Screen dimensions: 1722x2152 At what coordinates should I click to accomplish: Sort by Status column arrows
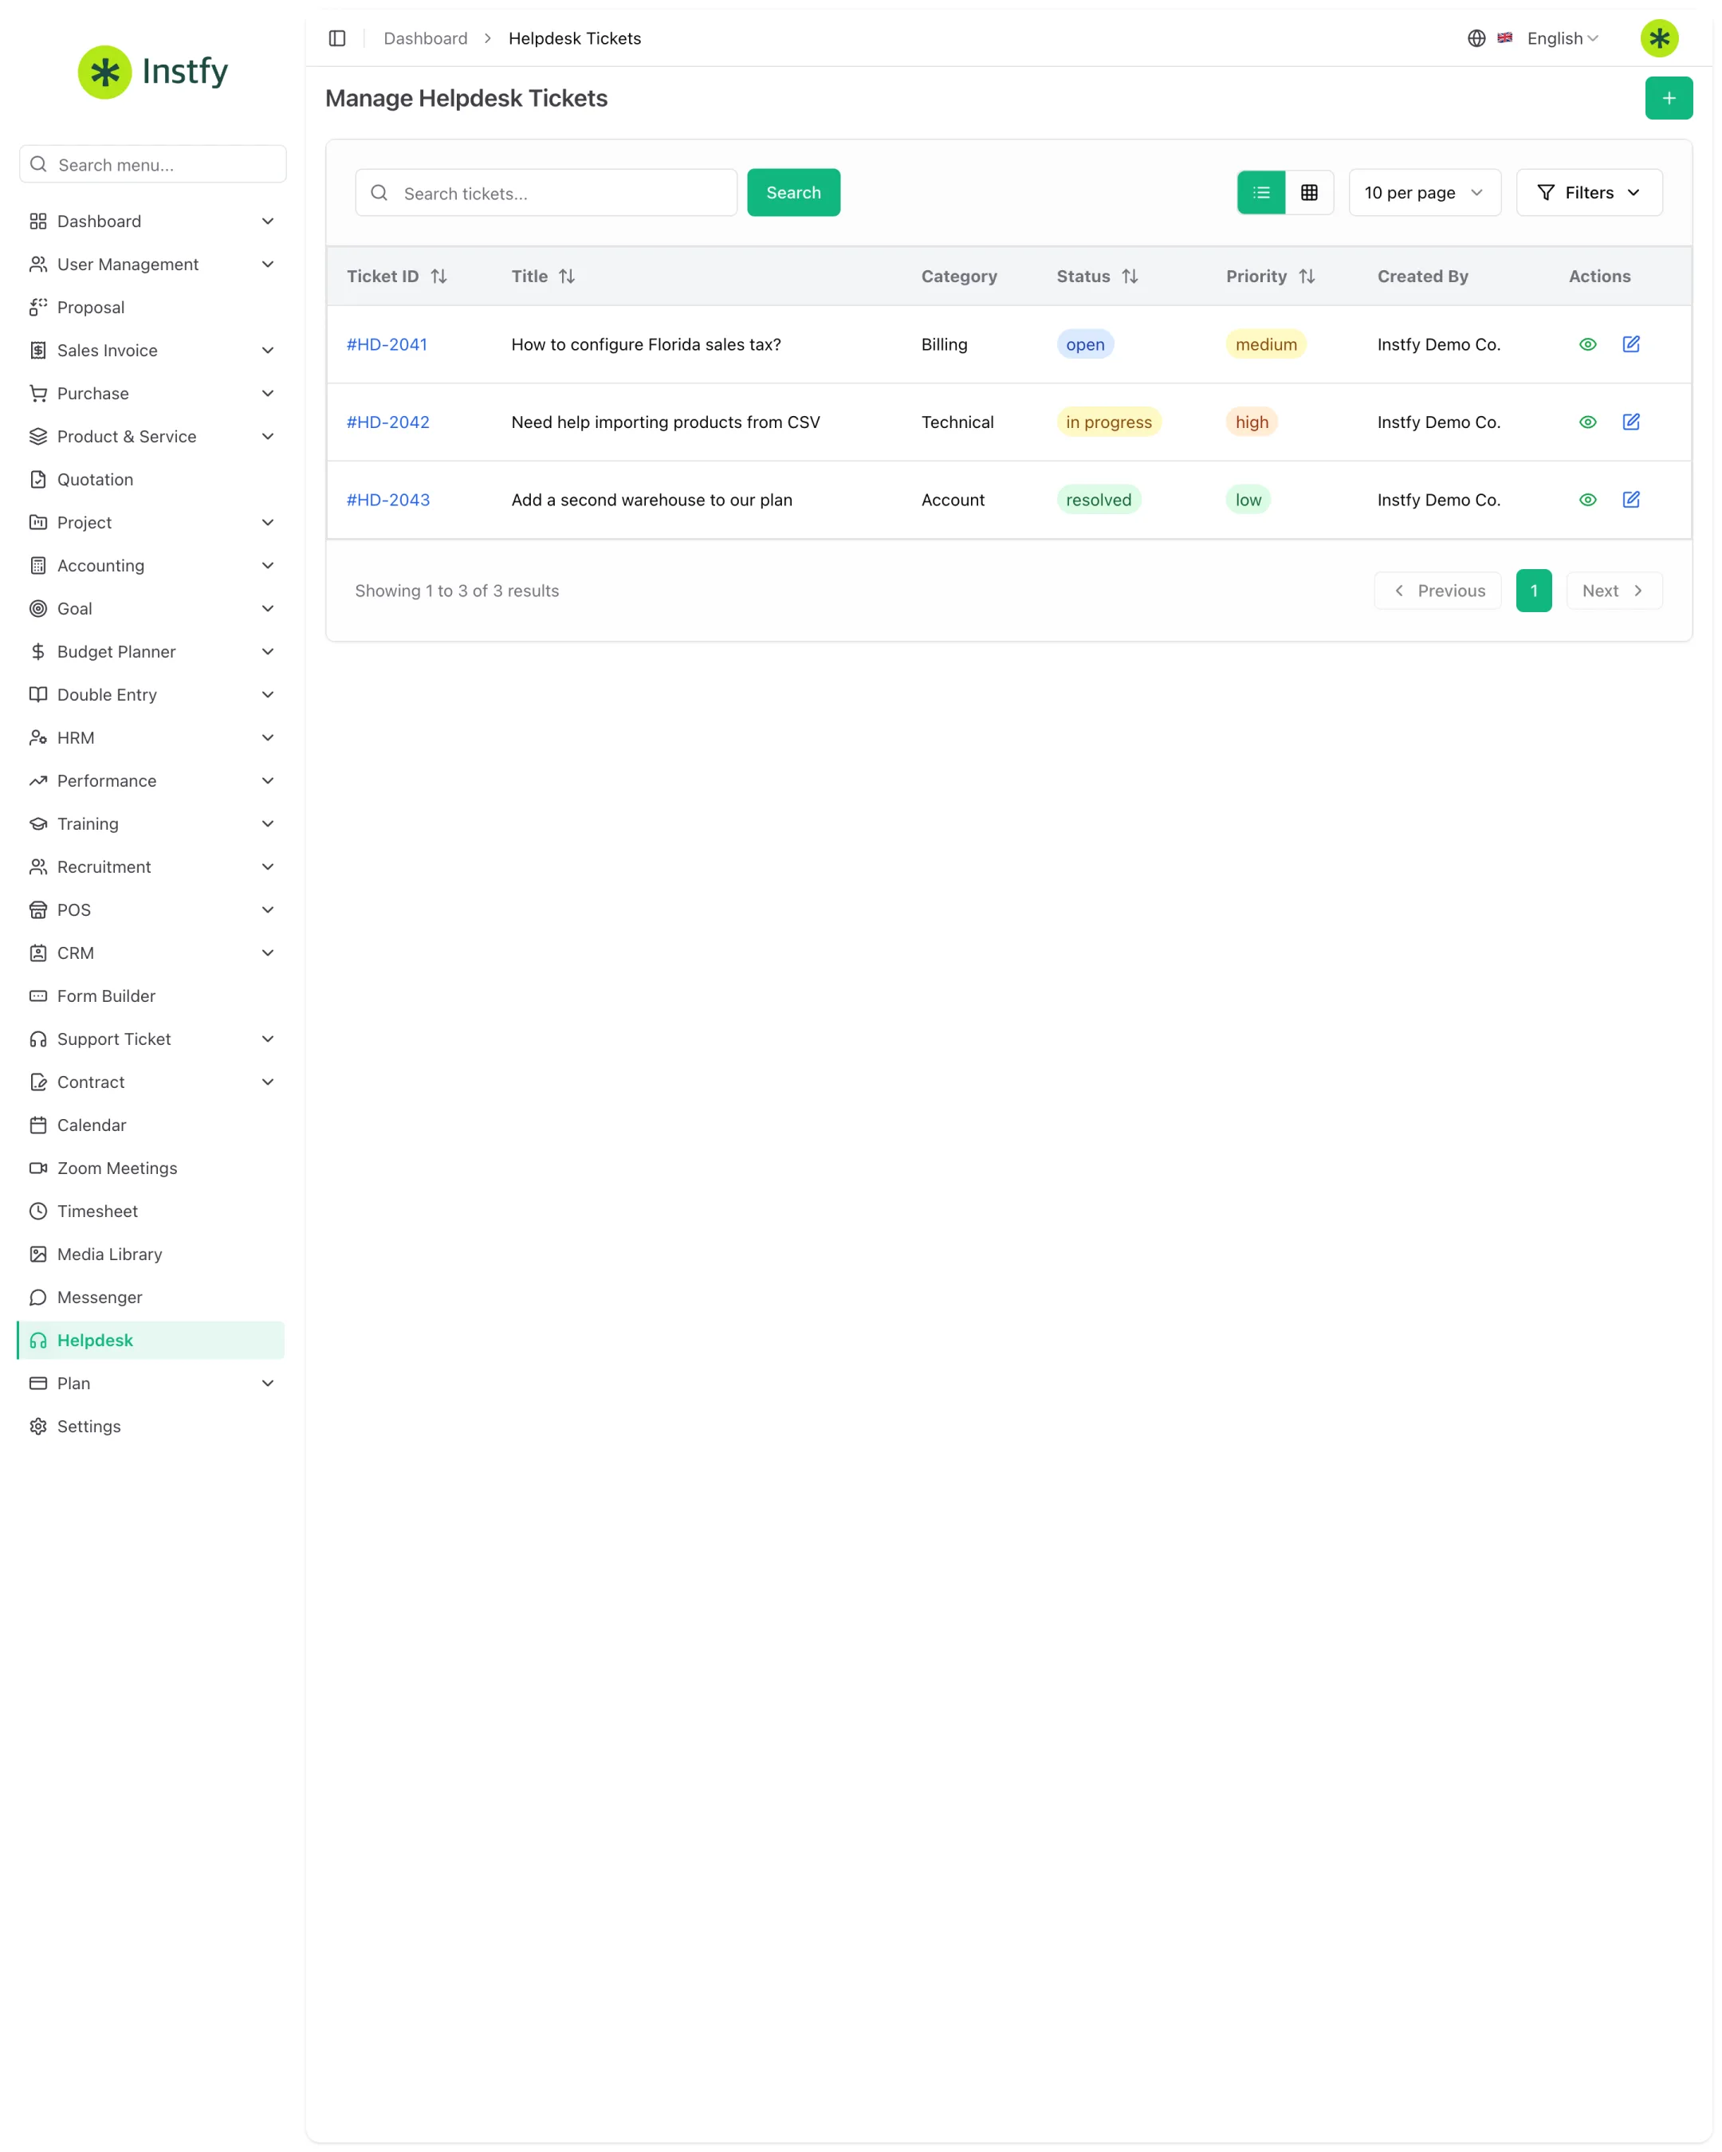tap(1129, 277)
